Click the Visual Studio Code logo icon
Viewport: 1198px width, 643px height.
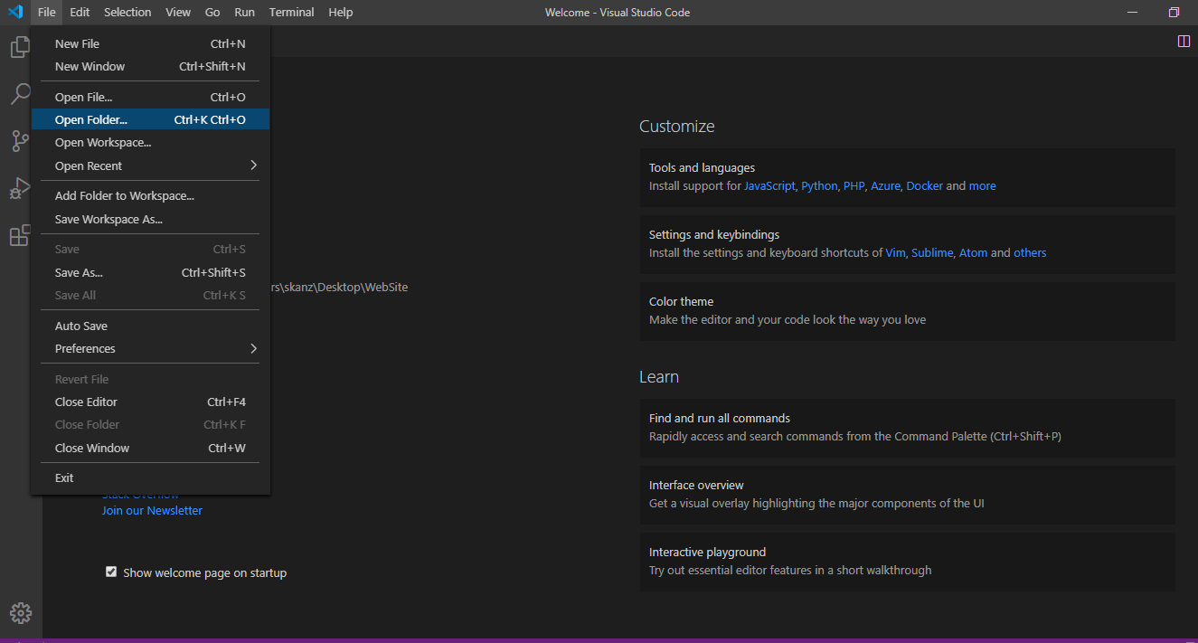click(15, 12)
